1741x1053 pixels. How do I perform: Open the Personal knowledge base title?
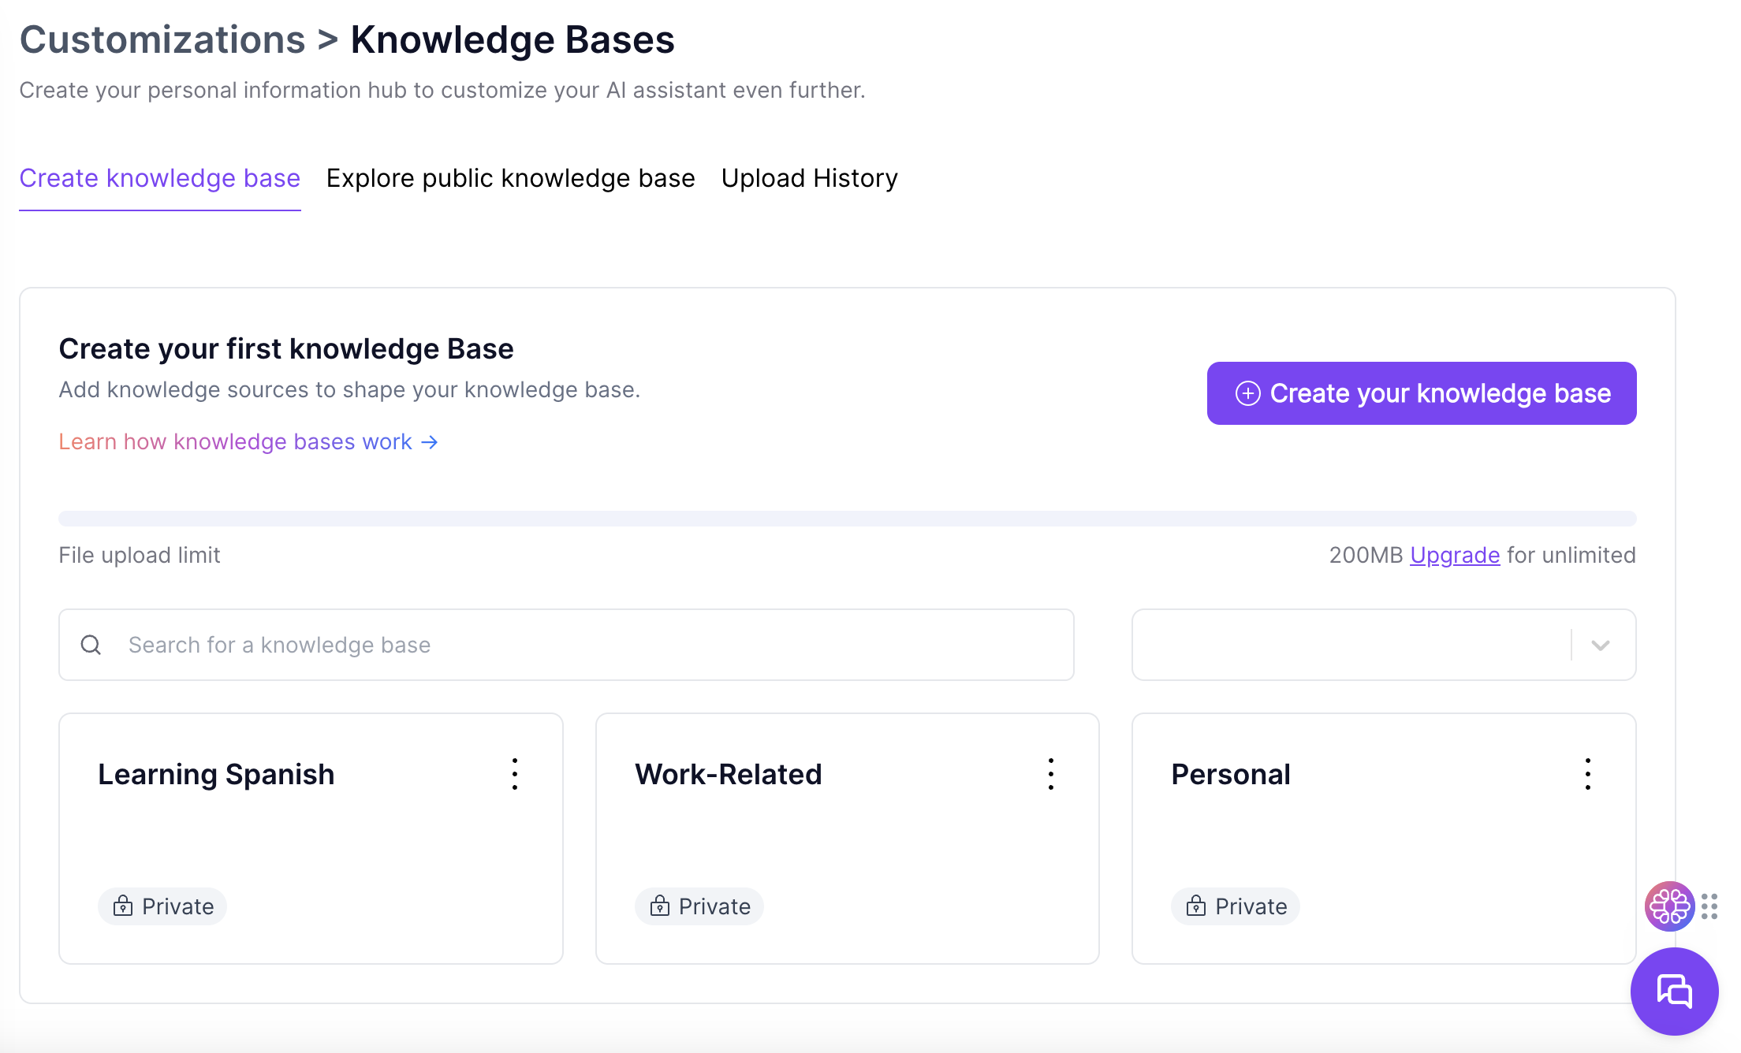click(1231, 774)
